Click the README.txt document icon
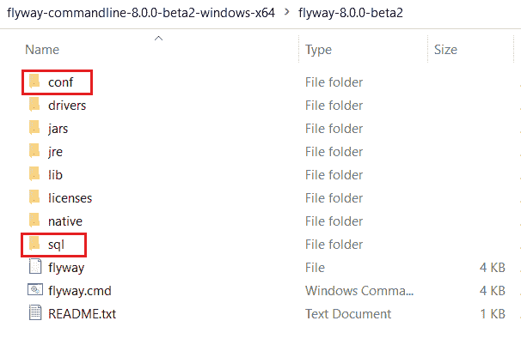 (x=35, y=312)
